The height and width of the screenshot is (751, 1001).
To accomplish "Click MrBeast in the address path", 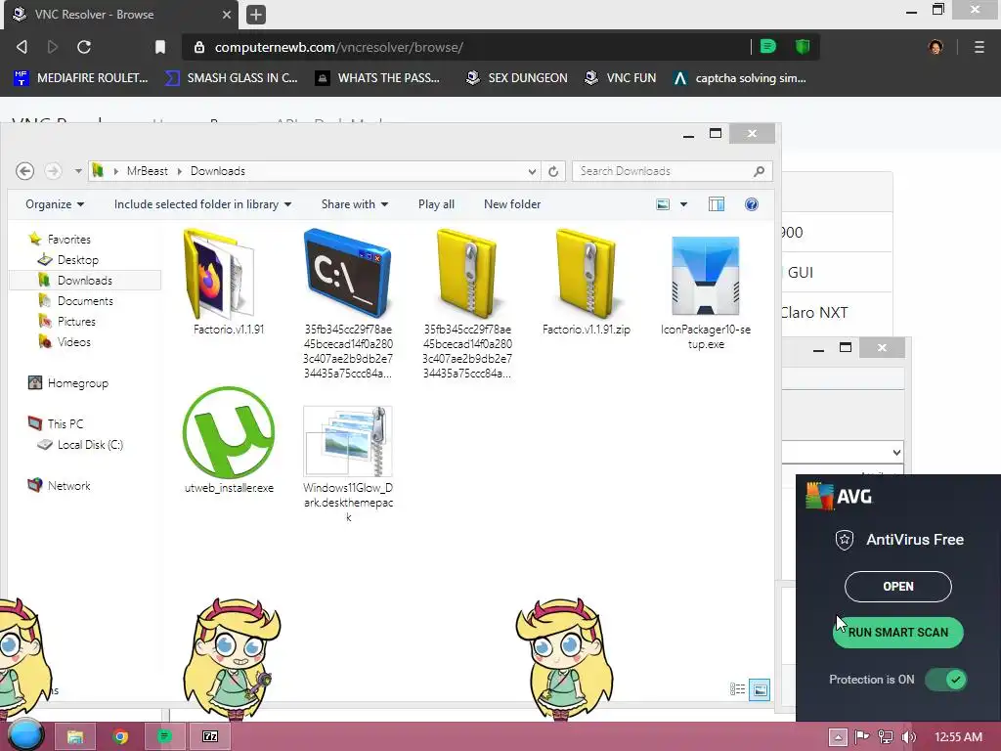I will (147, 171).
